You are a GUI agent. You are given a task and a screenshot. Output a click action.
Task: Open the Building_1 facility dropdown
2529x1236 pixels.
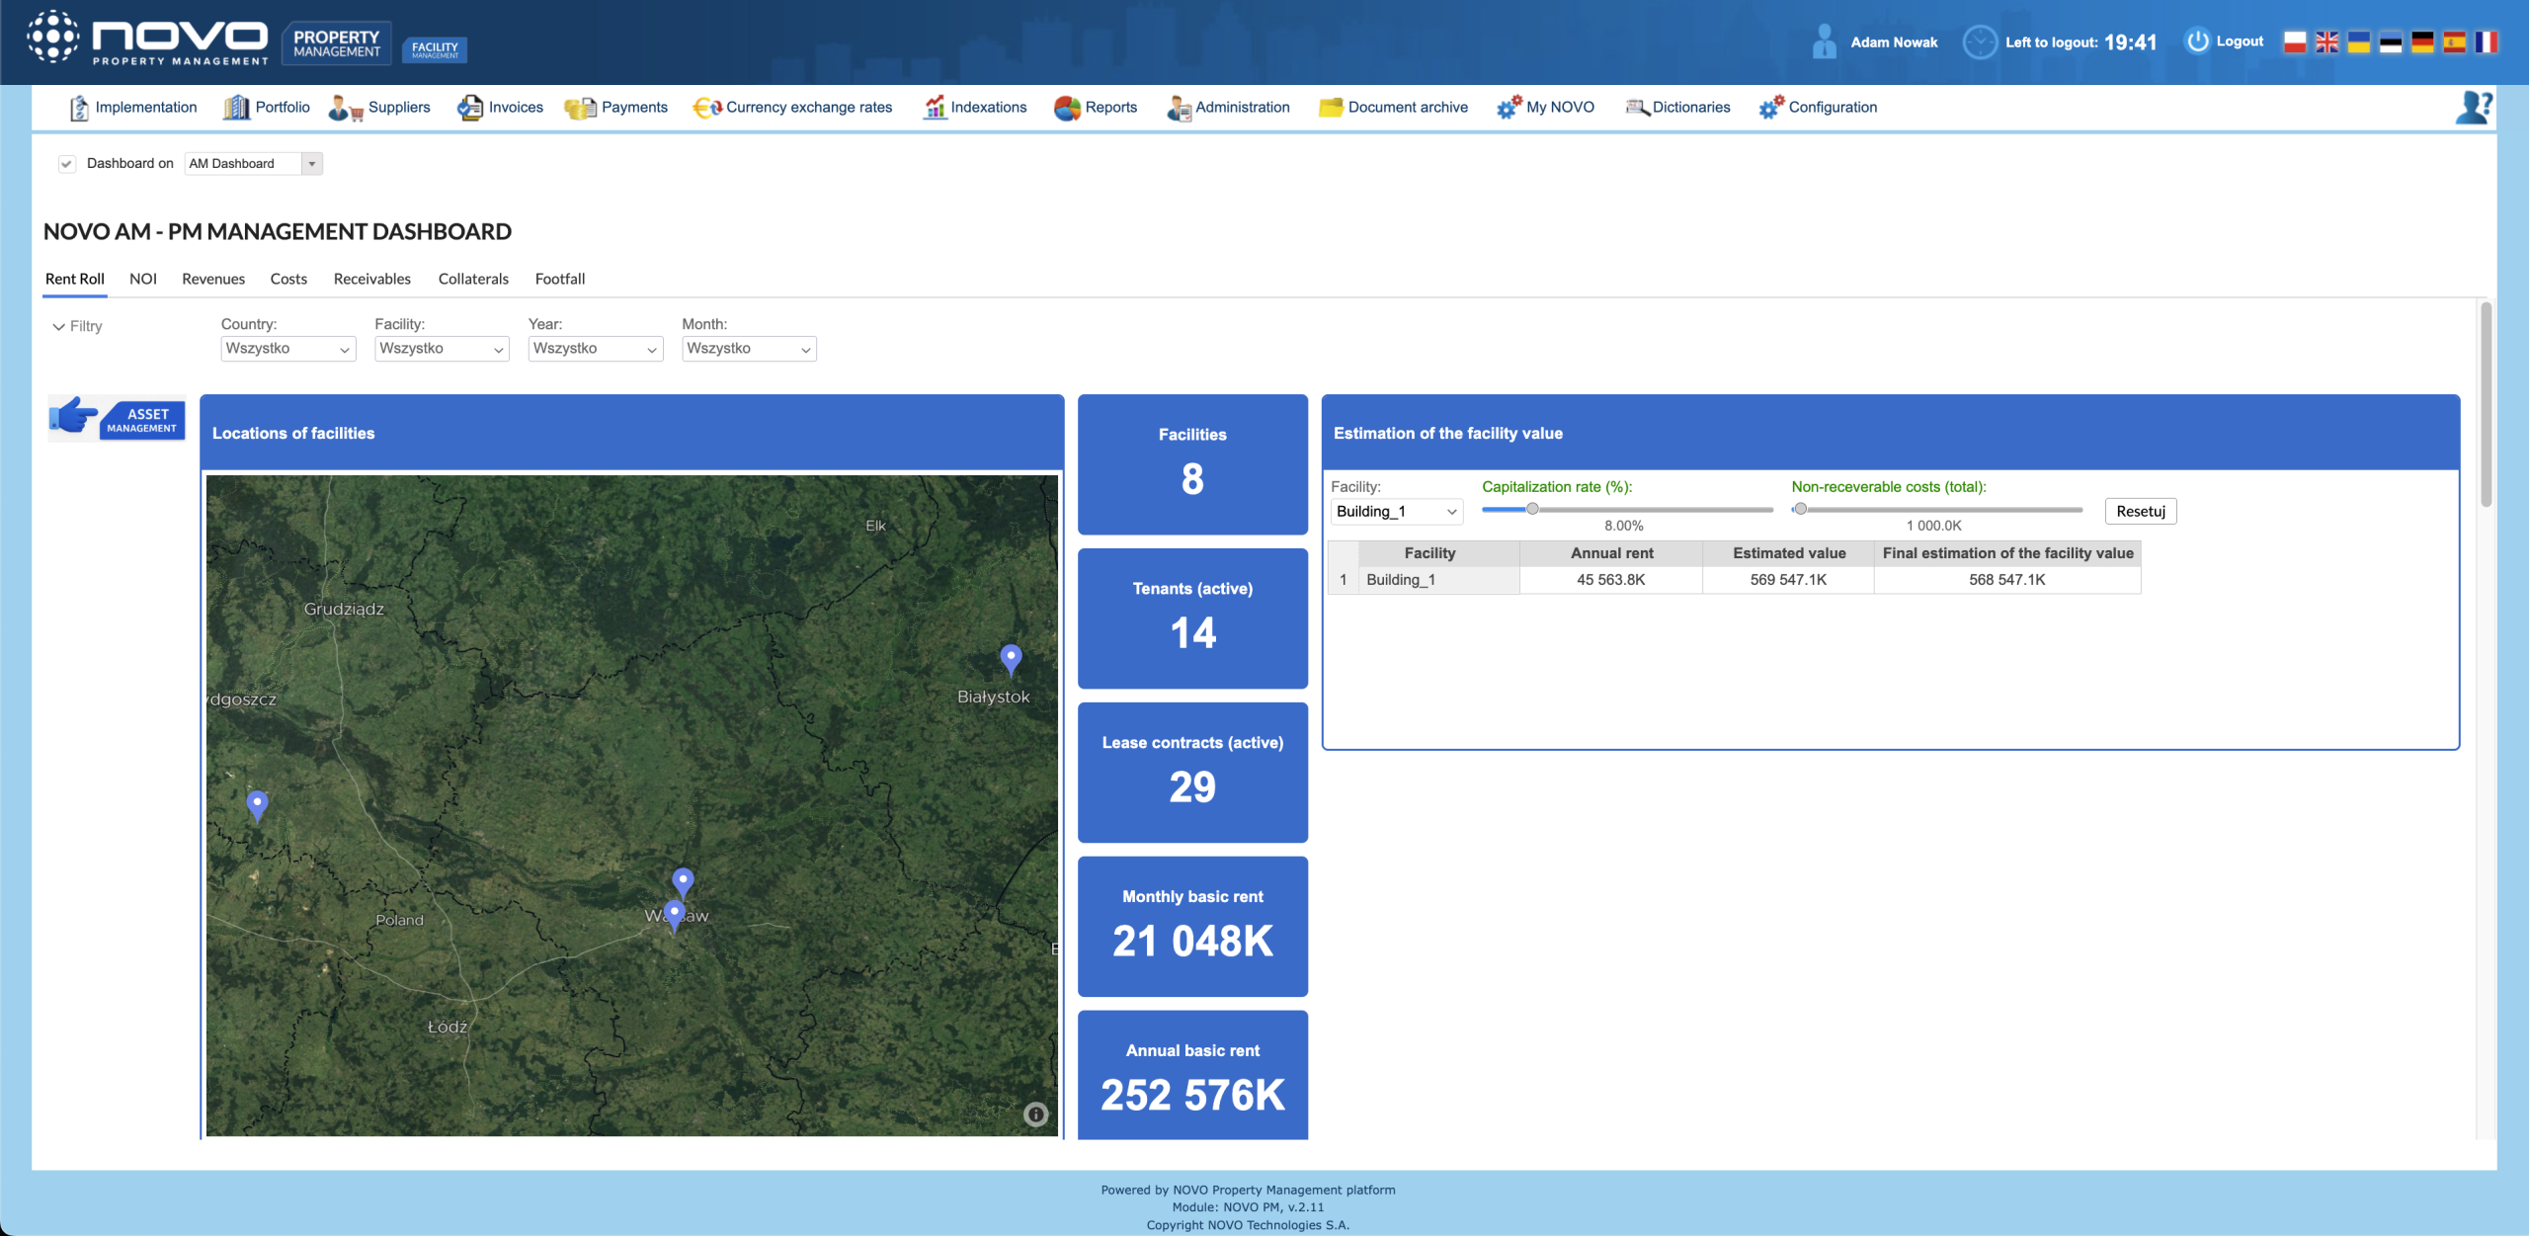(x=1396, y=512)
